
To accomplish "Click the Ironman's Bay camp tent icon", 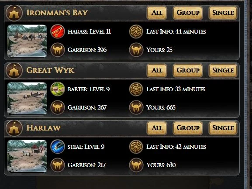I will point(14,13).
